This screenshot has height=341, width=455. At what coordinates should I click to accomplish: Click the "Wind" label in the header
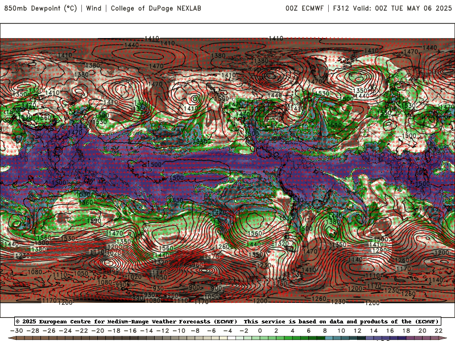(x=94, y=8)
